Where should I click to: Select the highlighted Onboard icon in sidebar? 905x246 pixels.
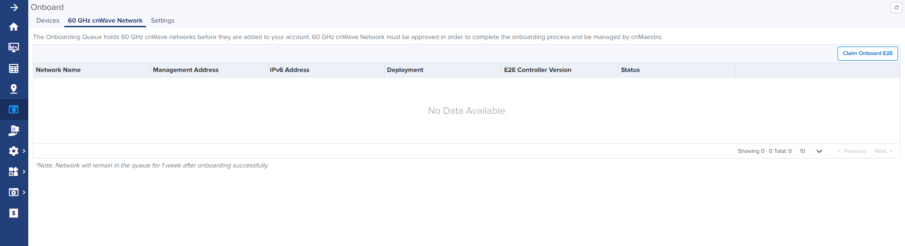[x=14, y=110]
